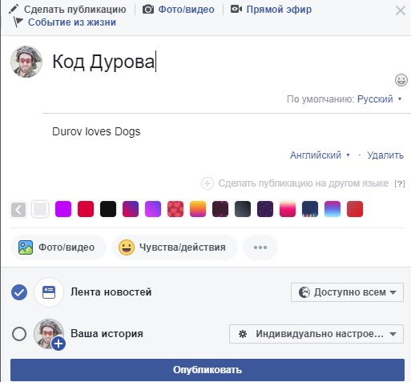The height and width of the screenshot is (382, 411).
Task: Click the yellow smiley in the Чувства/действия button
Action: pyautogui.click(x=127, y=247)
